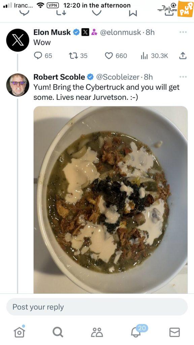Open more options on Elon Musk's tweet
The height and width of the screenshot is (345, 194).
[x=183, y=32]
